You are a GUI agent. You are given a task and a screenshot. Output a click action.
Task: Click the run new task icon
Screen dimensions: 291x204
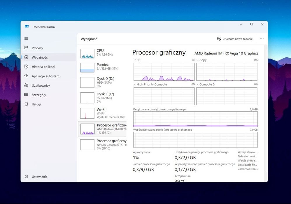[x=219, y=39]
